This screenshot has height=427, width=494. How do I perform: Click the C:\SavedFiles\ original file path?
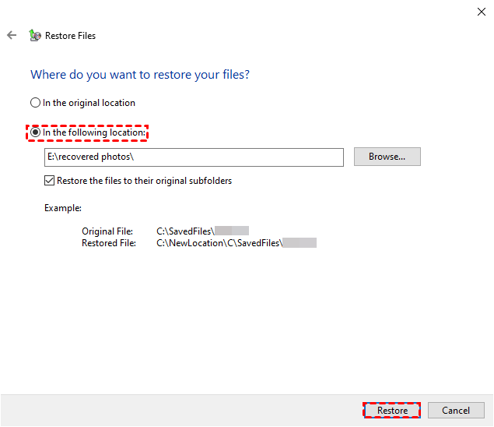[185, 231]
